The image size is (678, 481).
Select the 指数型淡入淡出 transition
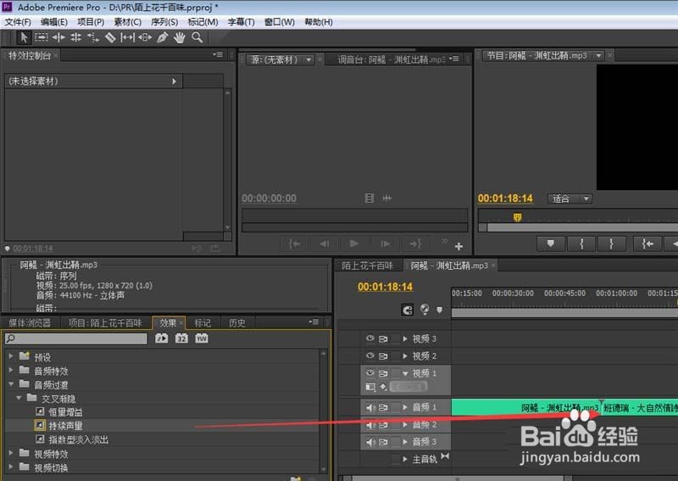(x=78, y=440)
